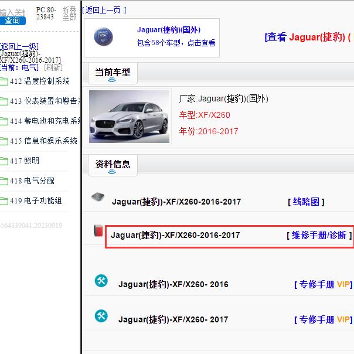This screenshot has height=354, width=354.
Task: Click the Jaguar(捷豹)-XF/X260- 2017 title
Action: (173, 319)
